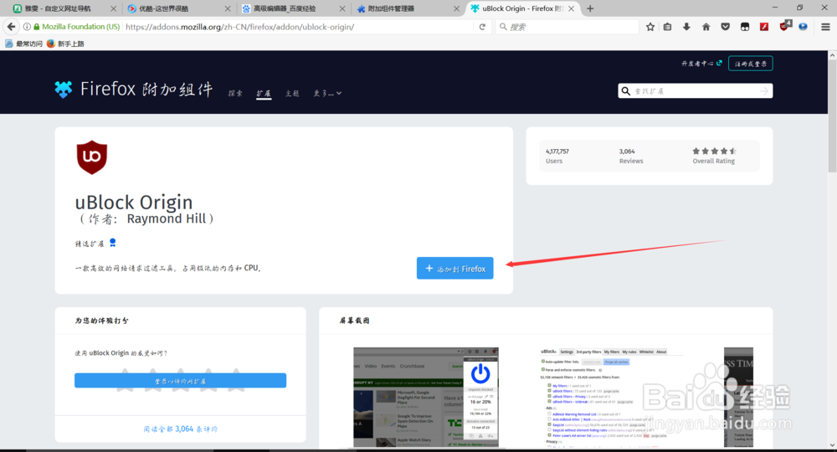
Task: Close the uBlock Origin tab
Action: click(571, 8)
